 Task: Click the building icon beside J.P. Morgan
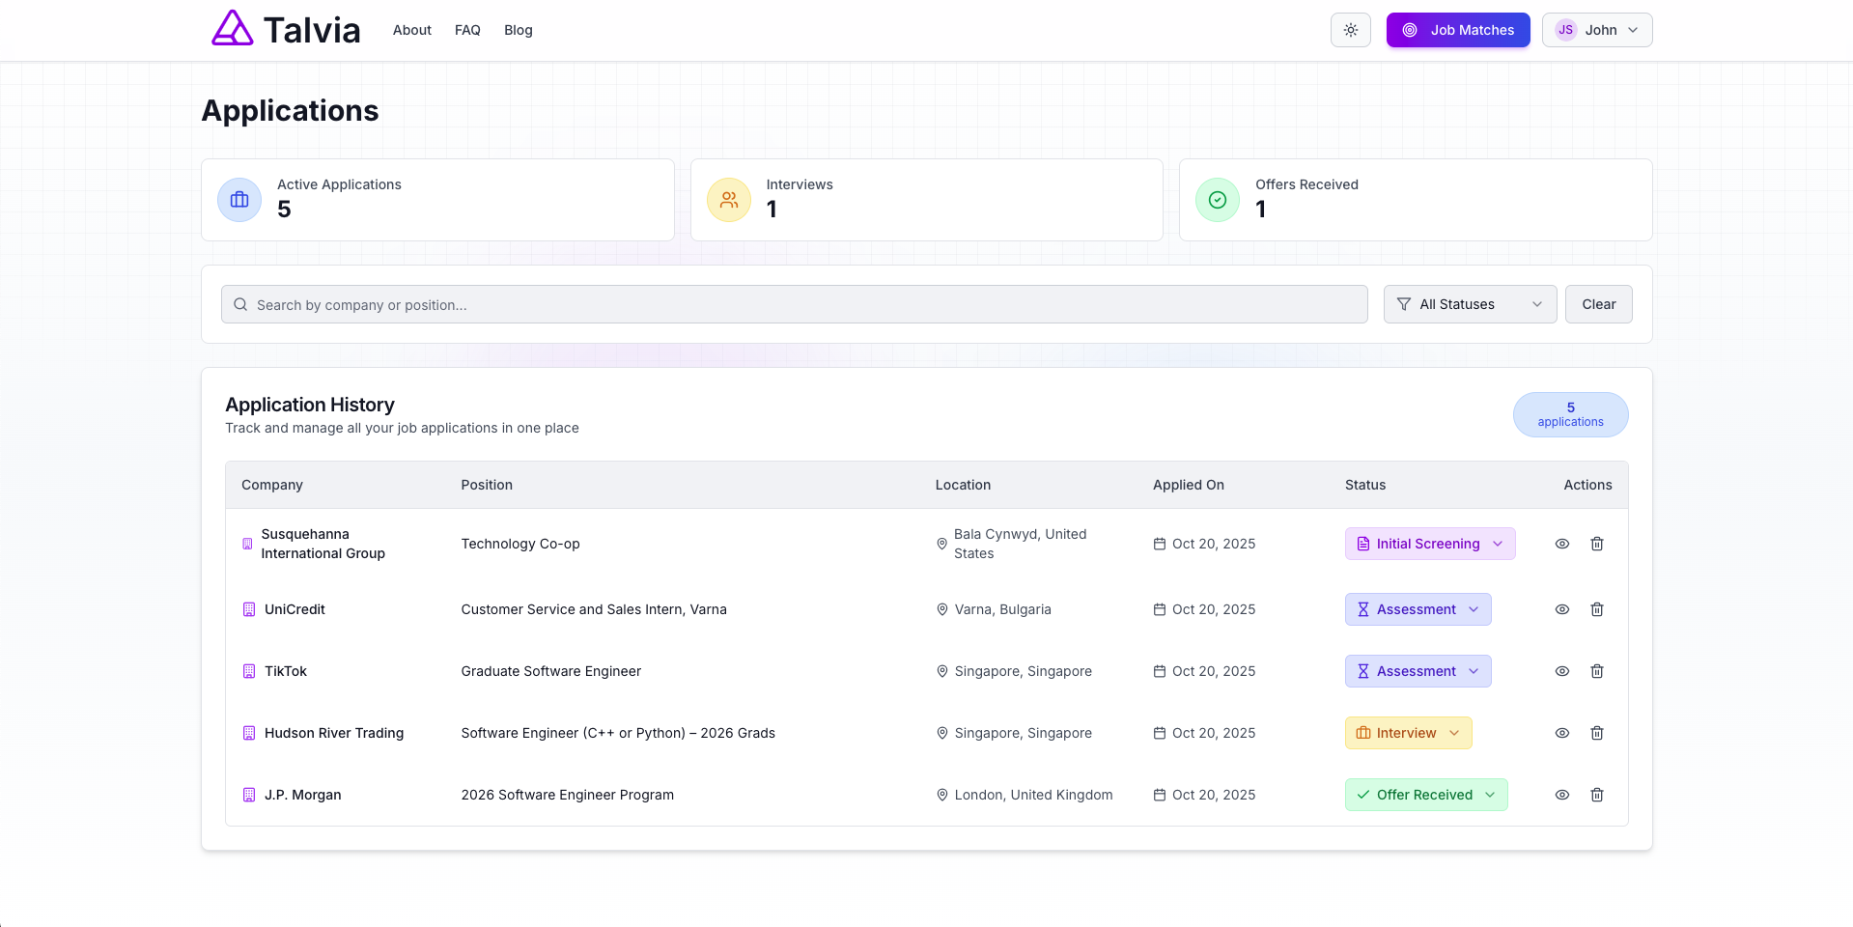(x=249, y=795)
